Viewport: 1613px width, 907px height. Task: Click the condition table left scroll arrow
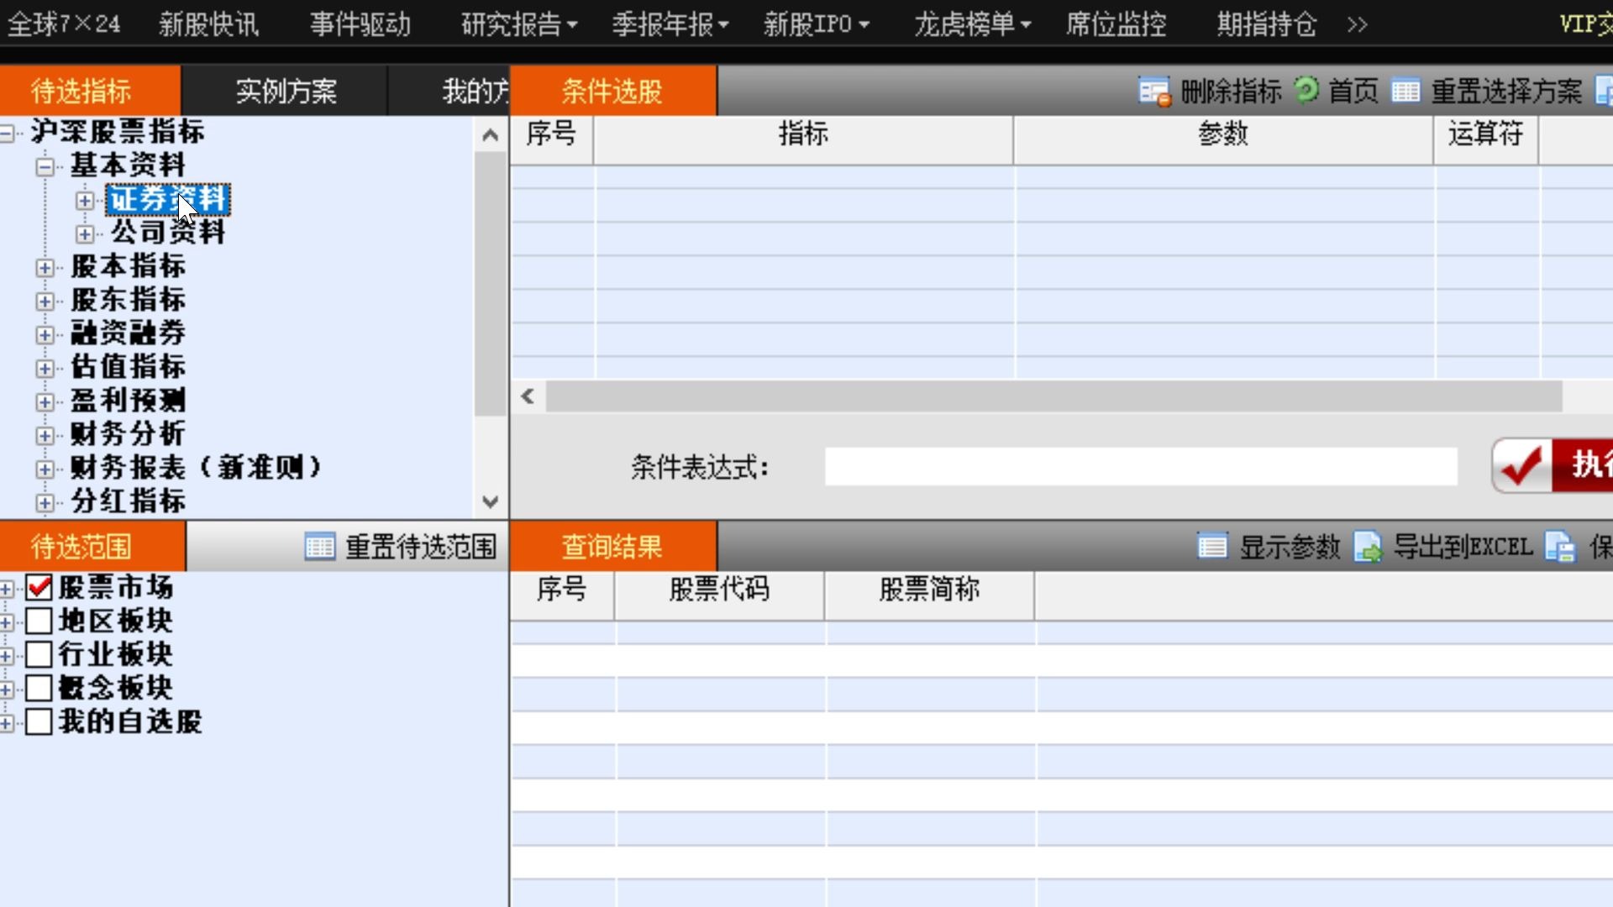tap(528, 396)
